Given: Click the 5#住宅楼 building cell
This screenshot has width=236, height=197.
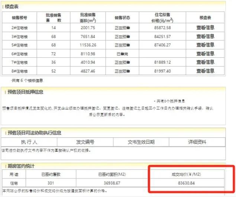Looking at the screenshot, I should click(20, 45).
